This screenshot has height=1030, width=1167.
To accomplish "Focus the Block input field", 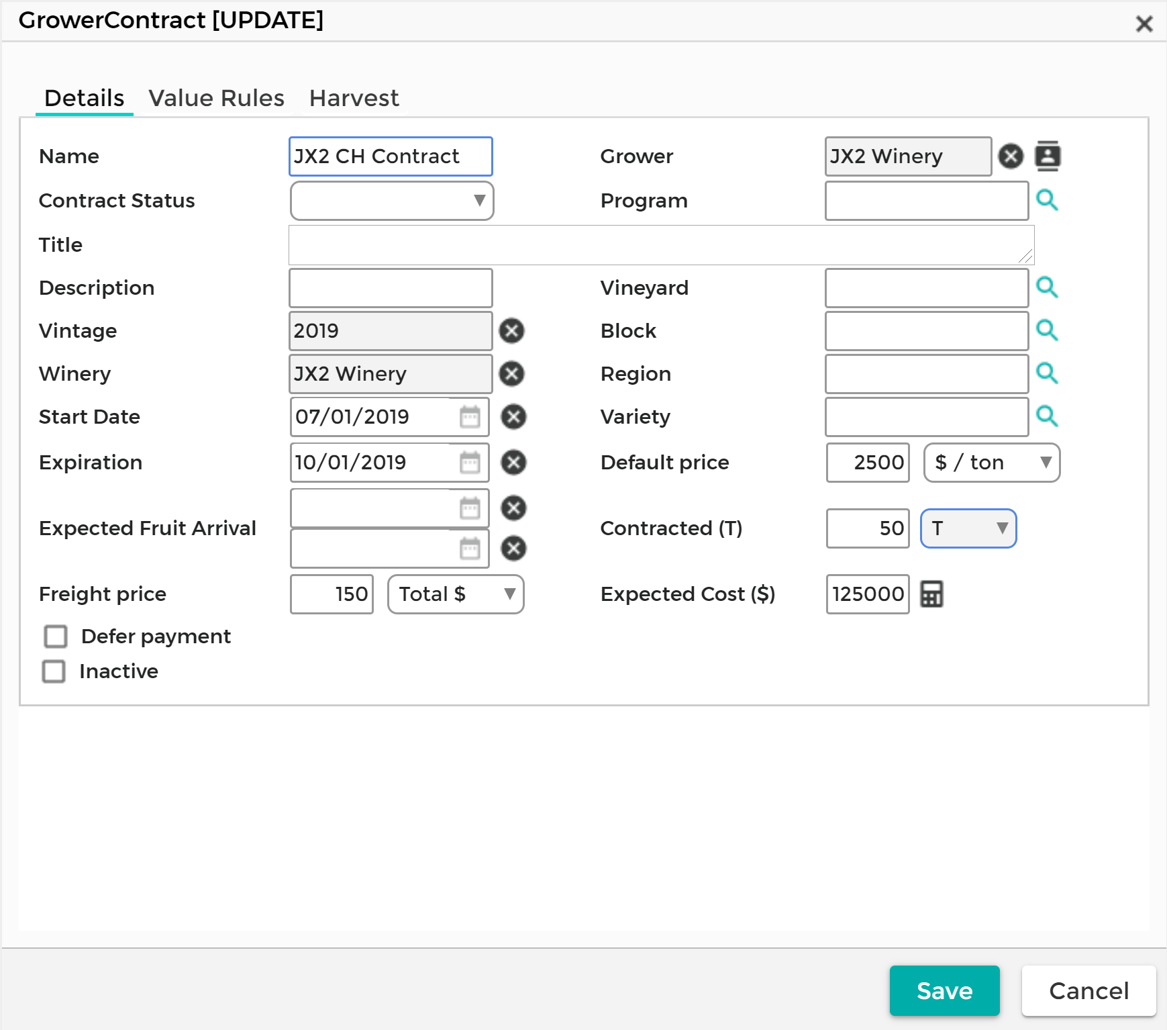I will tap(927, 331).
